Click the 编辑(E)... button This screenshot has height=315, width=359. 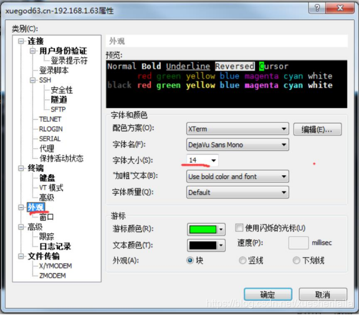(x=317, y=130)
